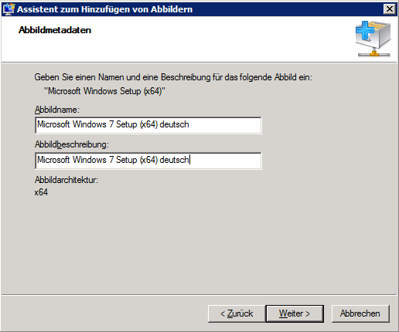The height and width of the screenshot is (332, 399).
Task: Click the Abbildname label
Action: pyautogui.click(x=57, y=110)
